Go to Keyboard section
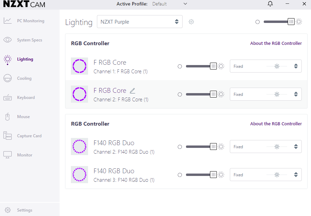Image resolution: width=311 pixels, height=216 pixels. point(26,98)
